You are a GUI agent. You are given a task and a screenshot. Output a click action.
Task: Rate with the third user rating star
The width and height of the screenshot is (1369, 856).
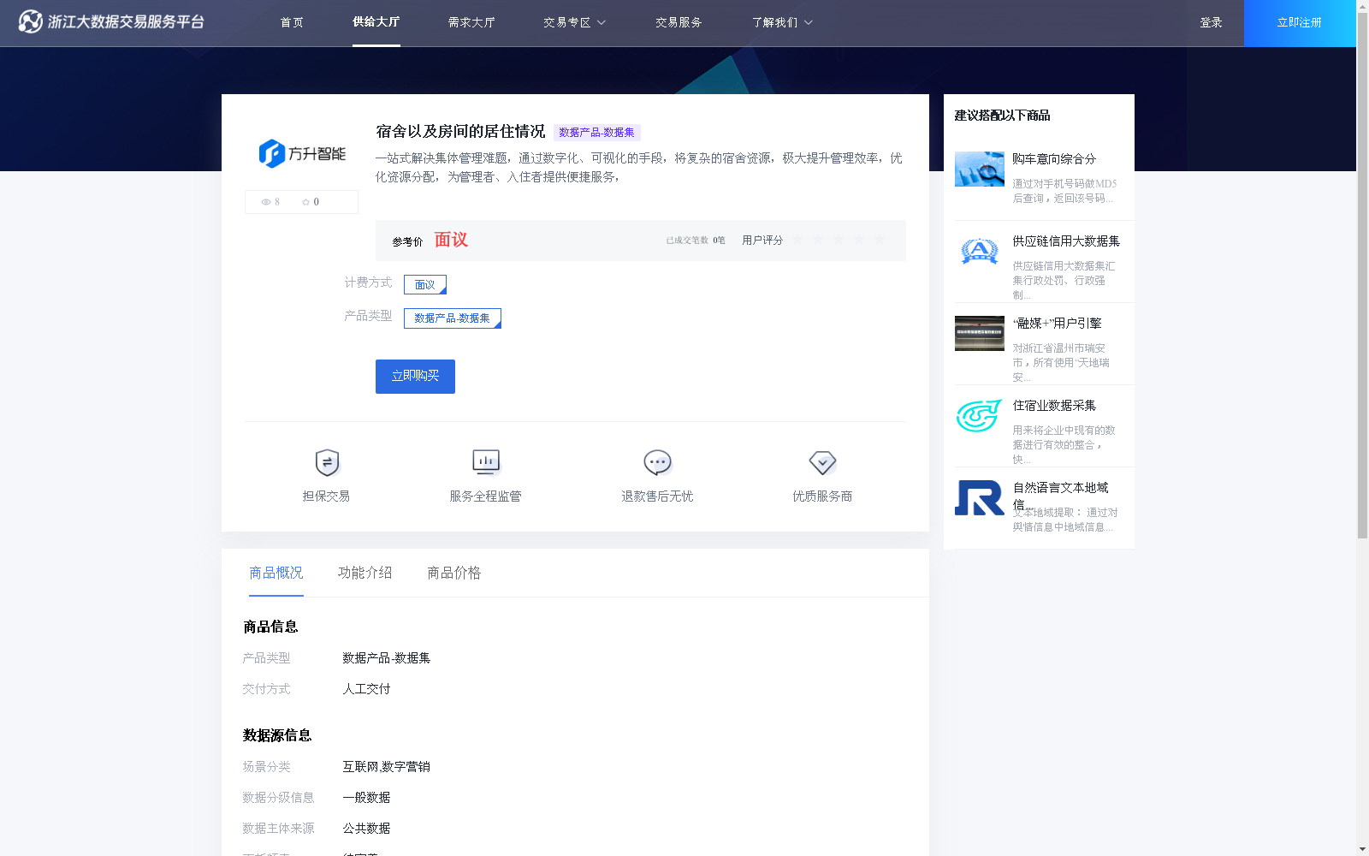coord(839,240)
